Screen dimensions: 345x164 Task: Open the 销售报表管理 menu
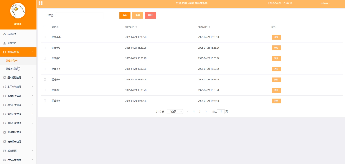pyautogui.click(x=18, y=141)
